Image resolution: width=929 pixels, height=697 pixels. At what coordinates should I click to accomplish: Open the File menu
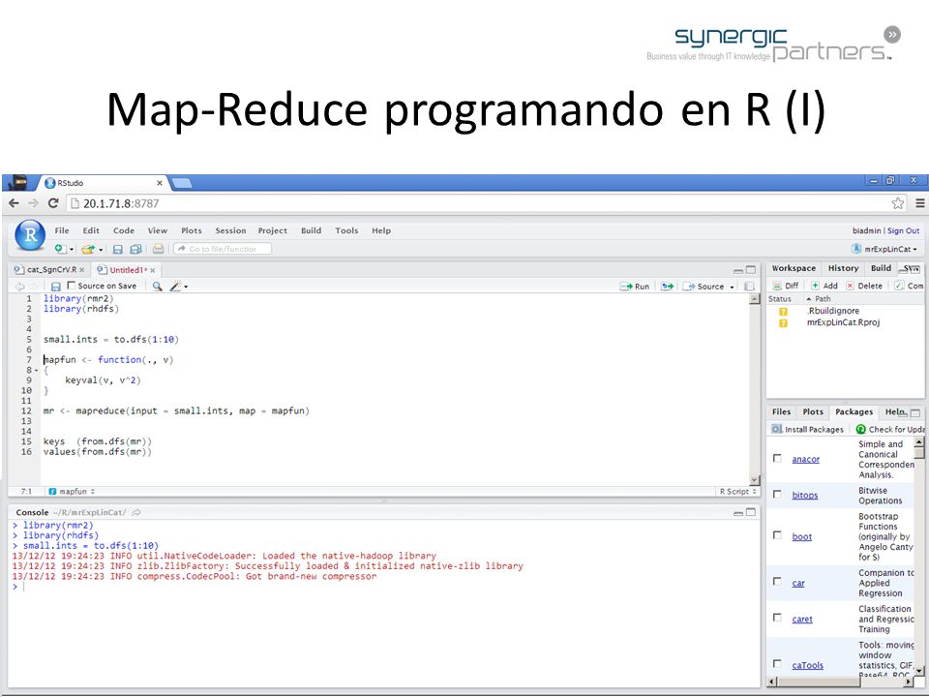(62, 230)
